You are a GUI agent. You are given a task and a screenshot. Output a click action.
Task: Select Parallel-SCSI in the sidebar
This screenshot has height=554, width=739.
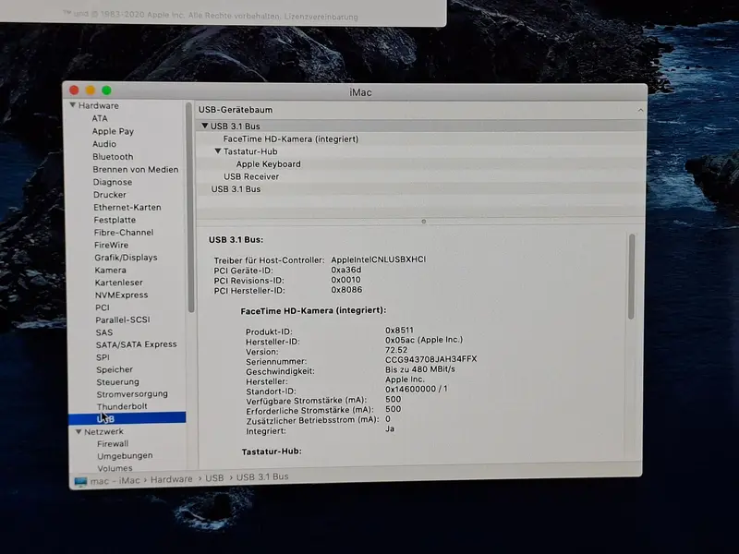click(123, 319)
